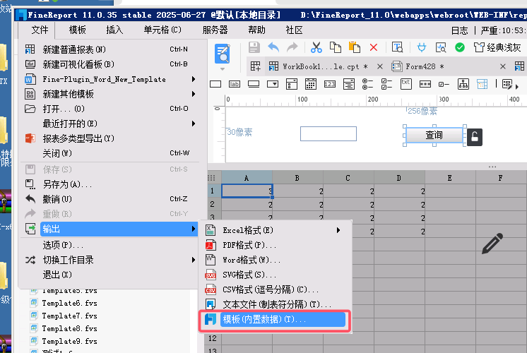527x353 pixels.
Task: Select the password (***) widget icon
Action: [425, 84]
